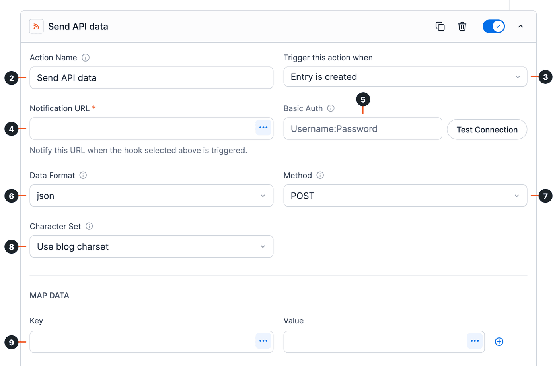Delete the Send API data action
557x366 pixels.
click(x=462, y=26)
